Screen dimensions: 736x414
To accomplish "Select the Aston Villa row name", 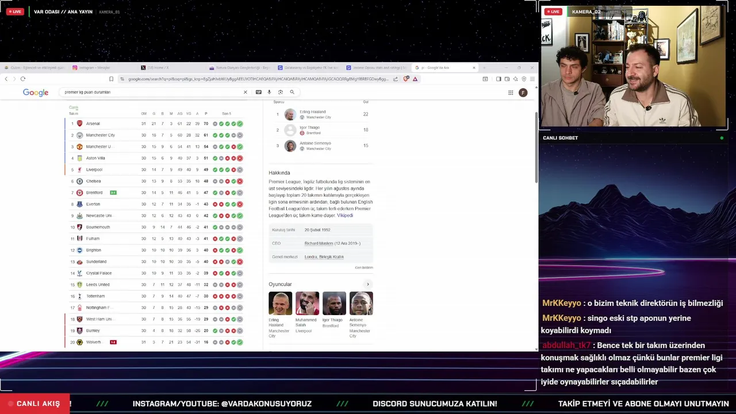I will point(95,158).
